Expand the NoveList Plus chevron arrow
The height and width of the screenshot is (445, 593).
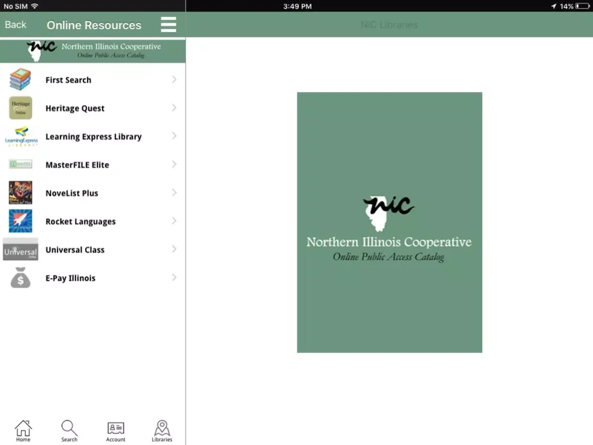point(174,193)
